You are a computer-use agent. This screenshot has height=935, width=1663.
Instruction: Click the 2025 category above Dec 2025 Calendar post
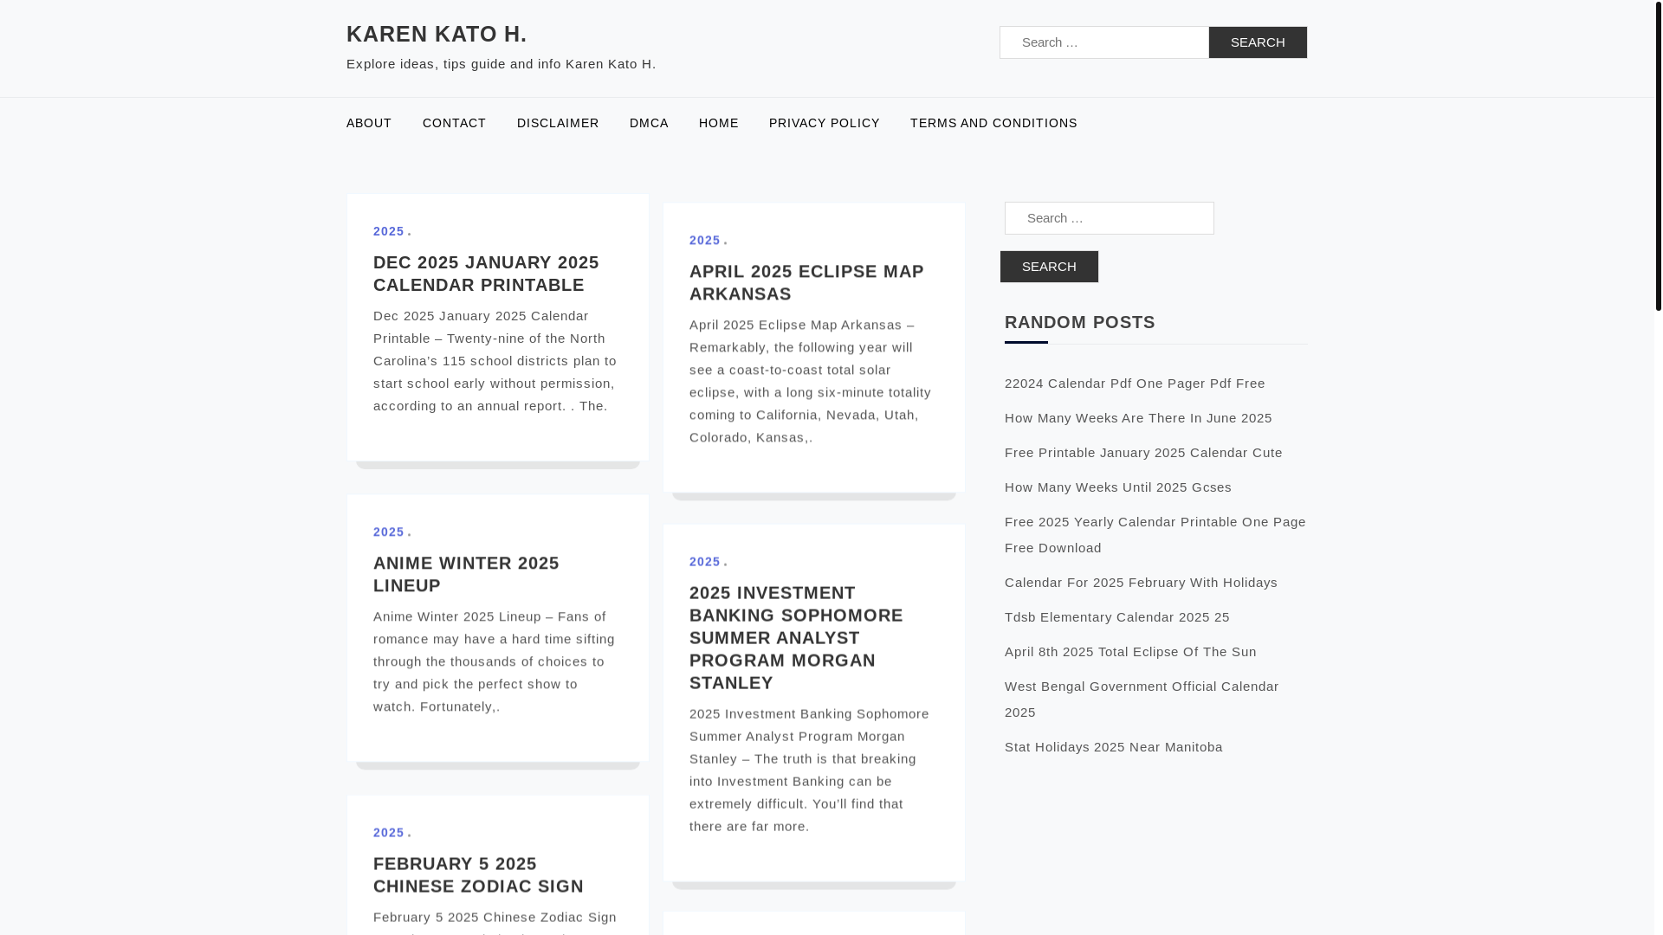click(389, 231)
